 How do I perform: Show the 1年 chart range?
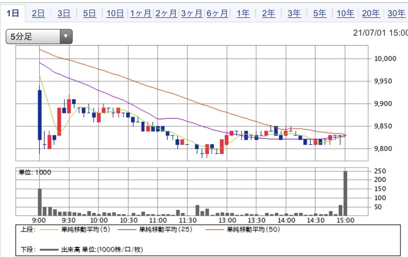point(243,13)
